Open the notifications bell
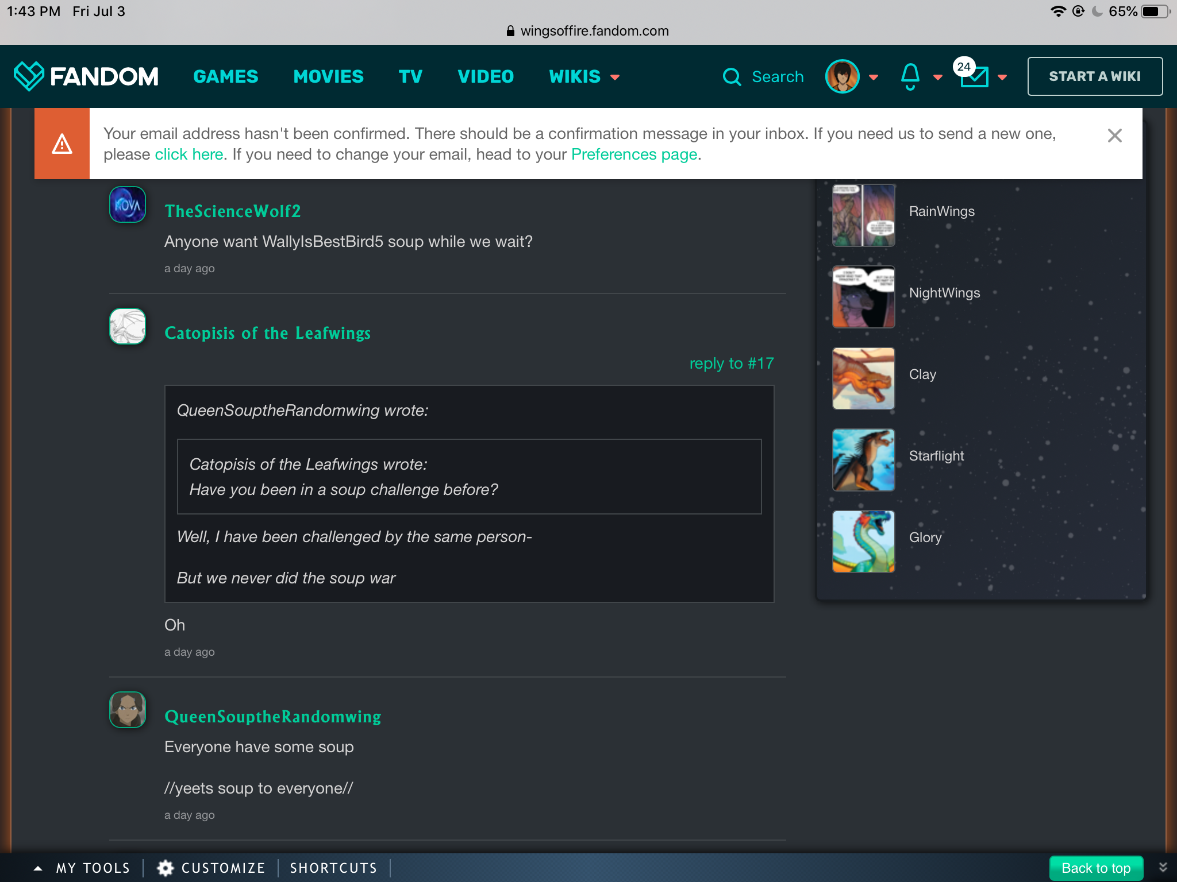Screen dimensions: 1177x882 910,76
